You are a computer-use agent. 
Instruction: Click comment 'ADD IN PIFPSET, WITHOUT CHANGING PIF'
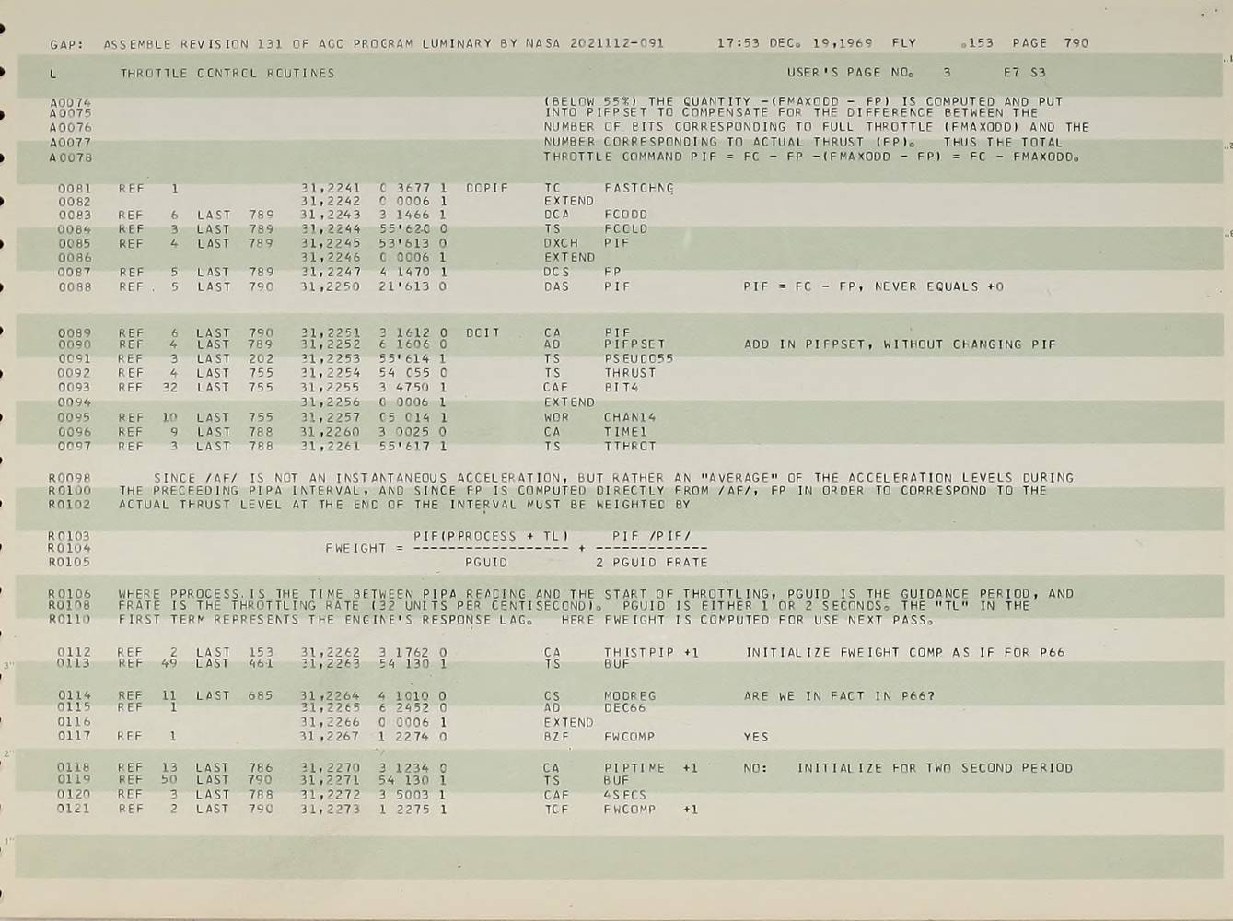coord(900,344)
